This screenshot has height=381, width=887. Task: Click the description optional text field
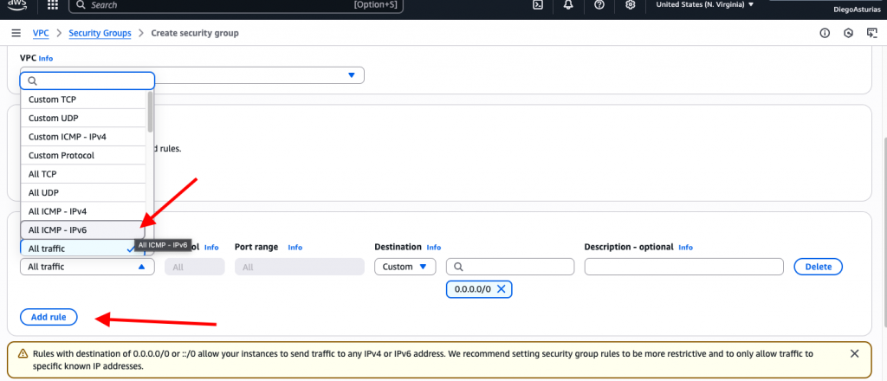684,267
